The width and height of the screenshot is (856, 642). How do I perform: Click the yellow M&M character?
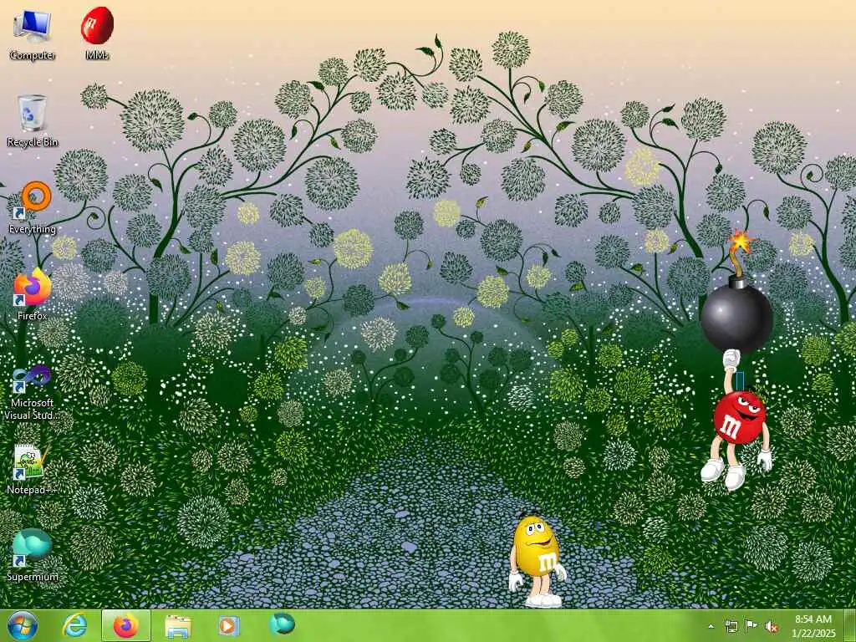point(538,559)
